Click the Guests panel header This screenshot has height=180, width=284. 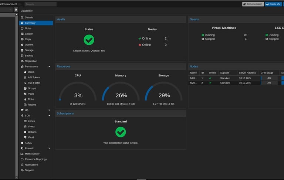click(x=236, y=19)
